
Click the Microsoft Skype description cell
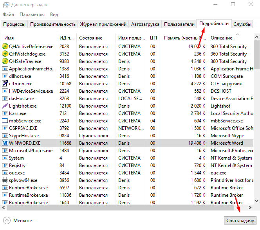tap(227, 136)
